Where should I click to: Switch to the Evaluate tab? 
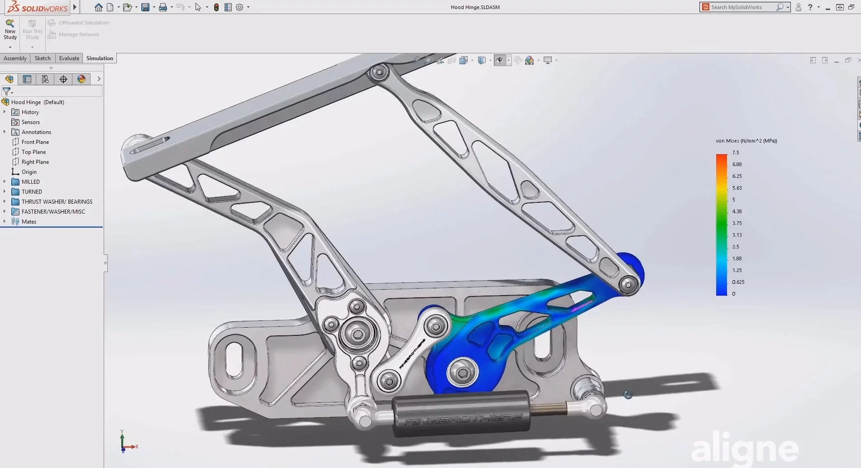click(69, 58)
